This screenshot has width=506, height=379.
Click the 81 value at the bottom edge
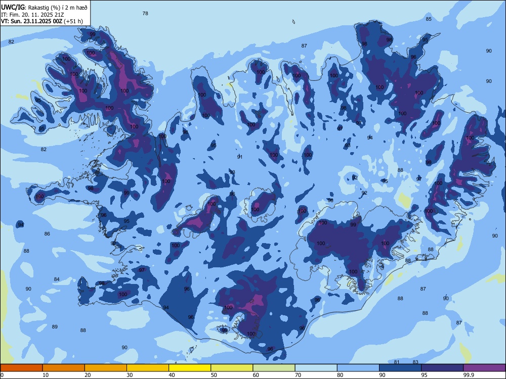coord(397,362)
